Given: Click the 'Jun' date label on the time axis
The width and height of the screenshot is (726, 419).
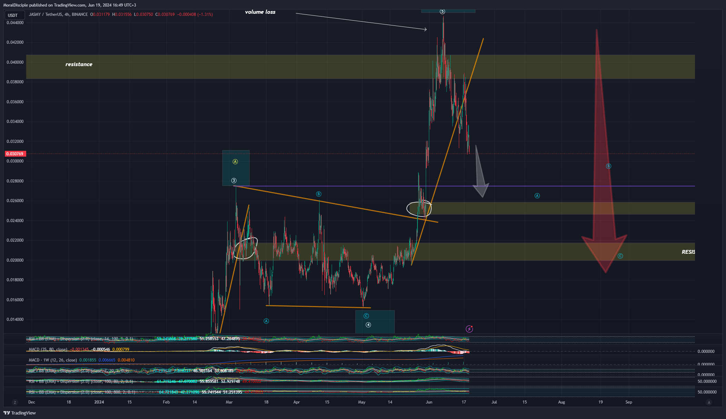Looking at the screenshot, I should point(429,402).
